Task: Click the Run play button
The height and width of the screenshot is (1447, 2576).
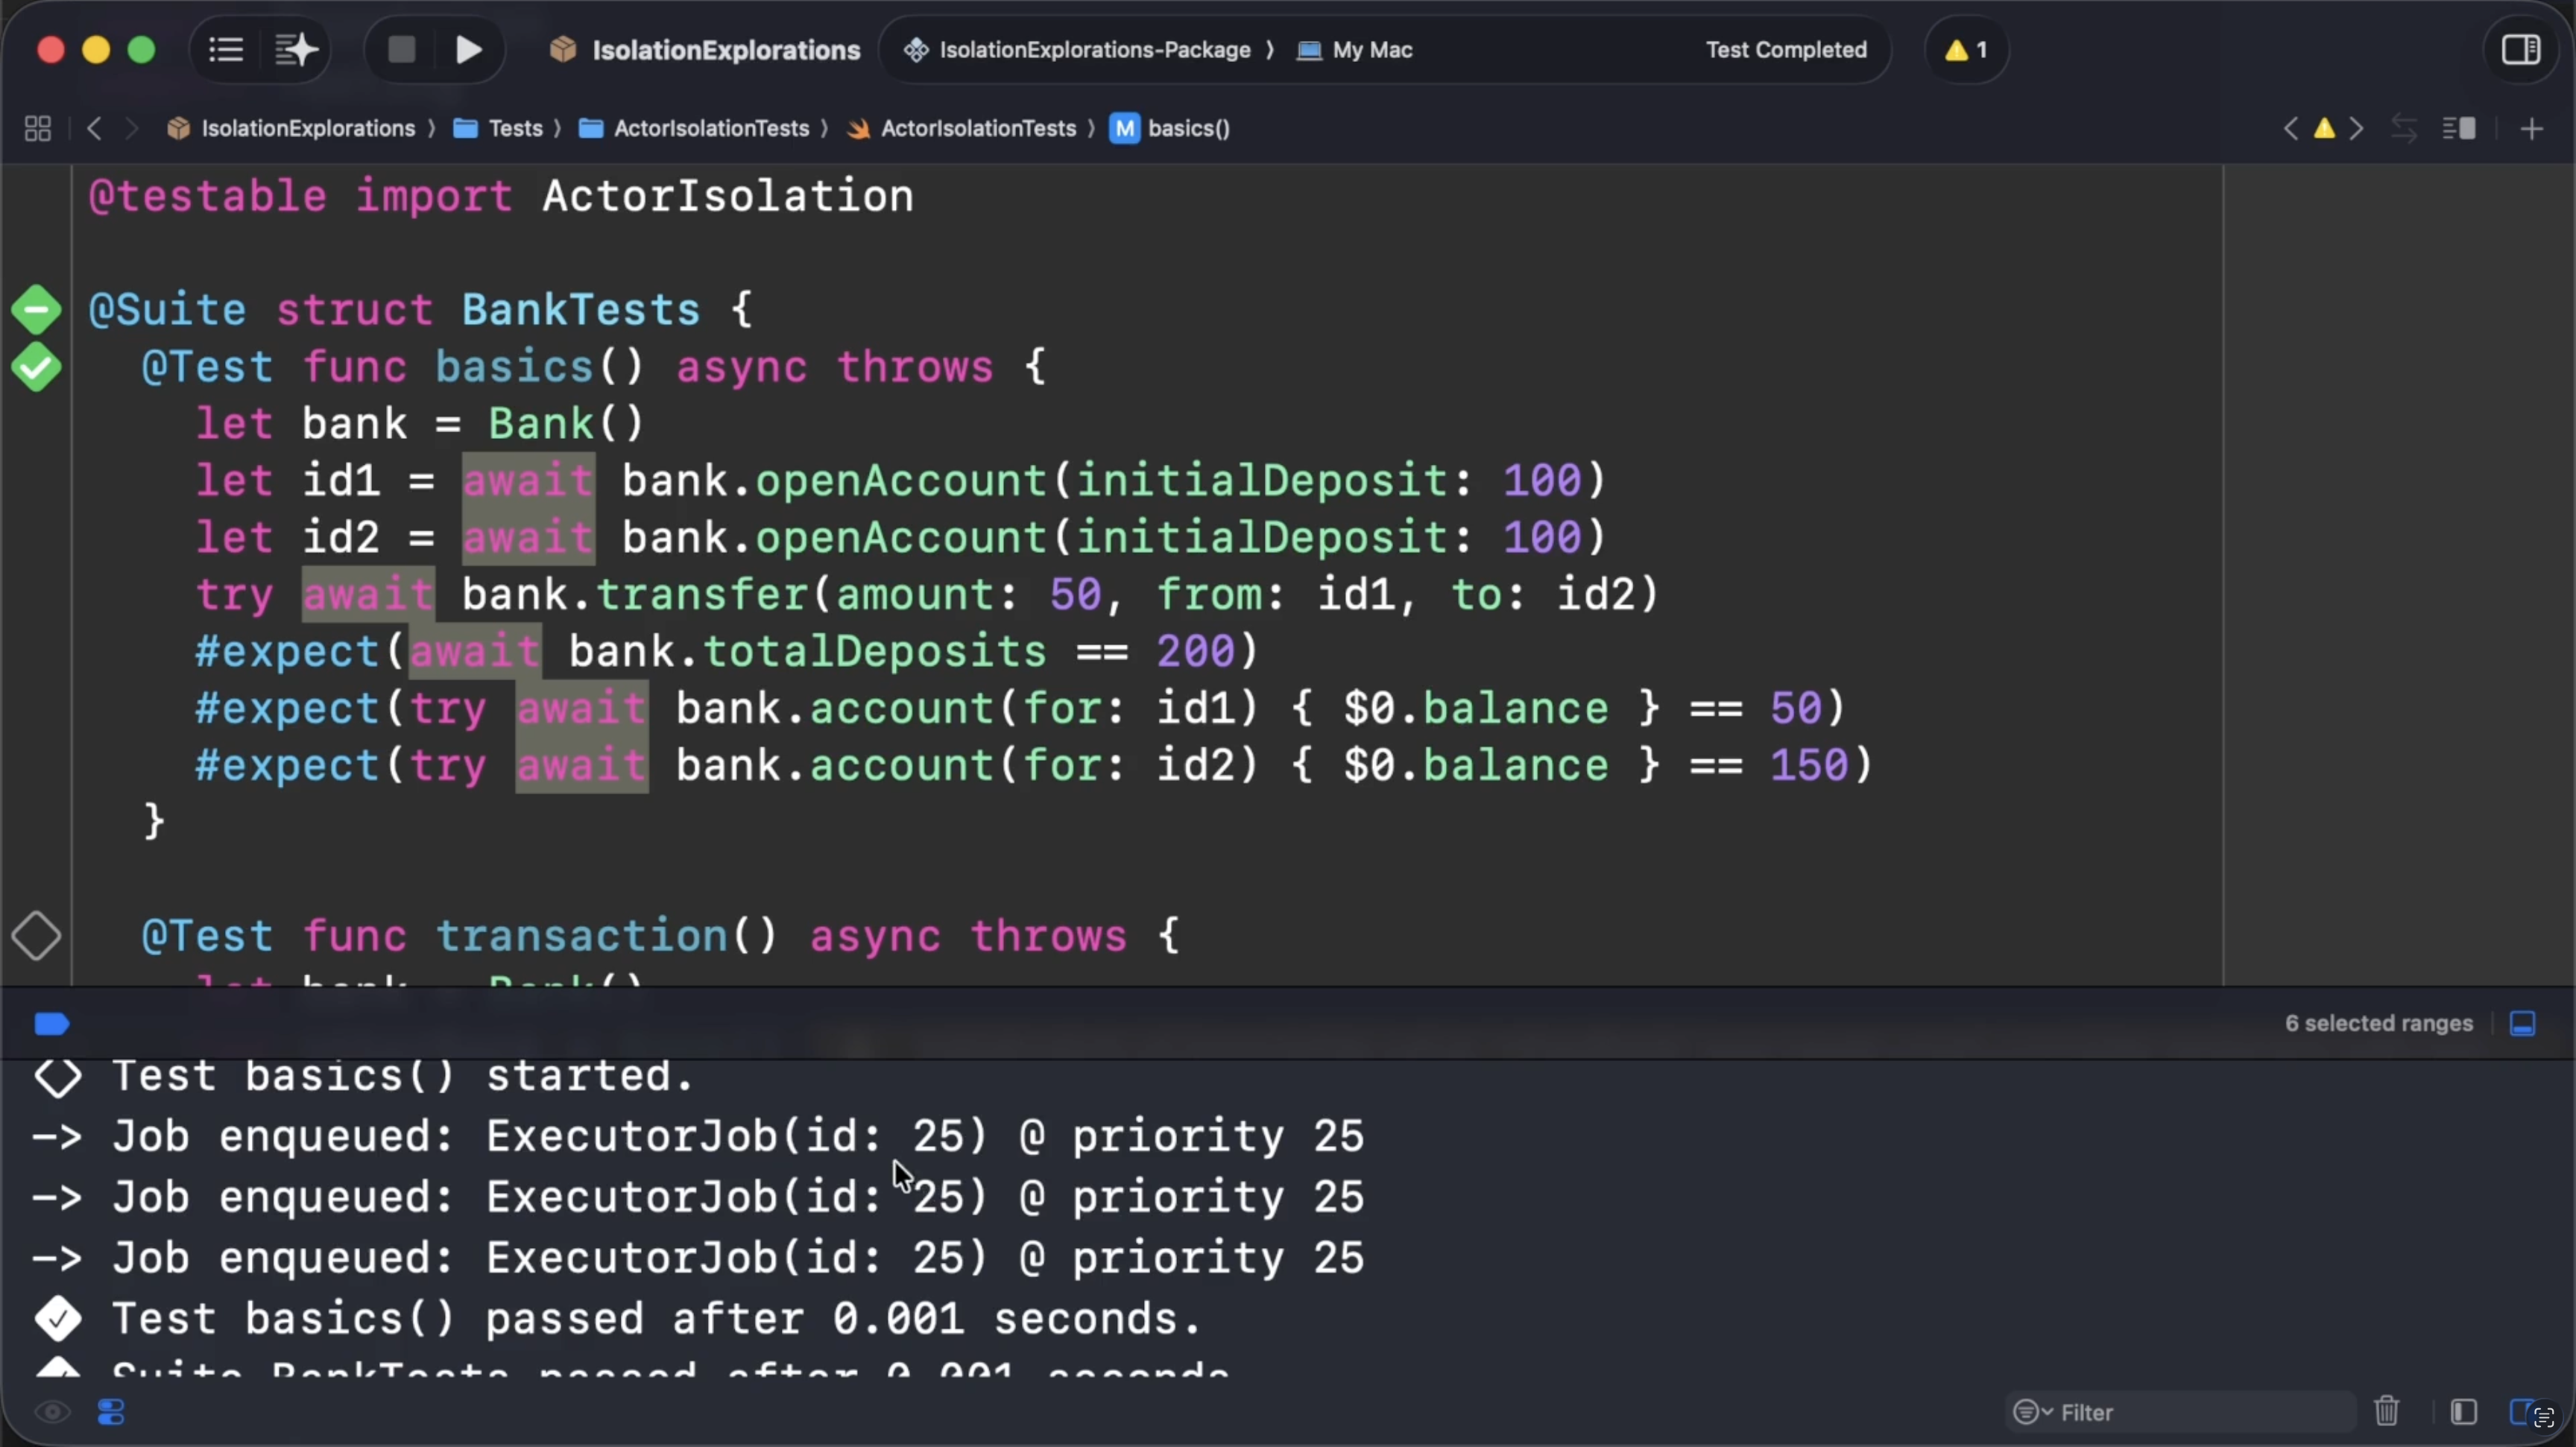Action: pos(468,50)
